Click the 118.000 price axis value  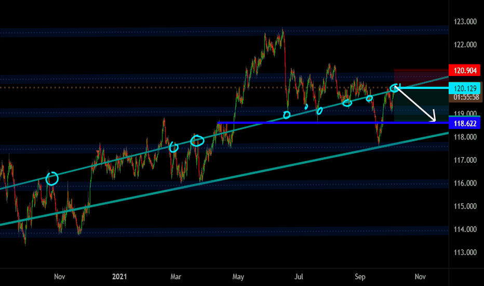465,137
